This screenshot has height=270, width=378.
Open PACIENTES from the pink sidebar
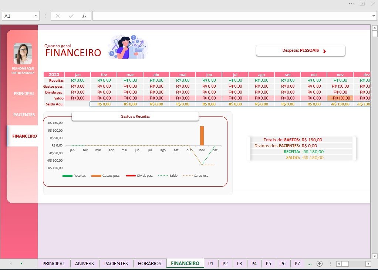coord(24,115)
